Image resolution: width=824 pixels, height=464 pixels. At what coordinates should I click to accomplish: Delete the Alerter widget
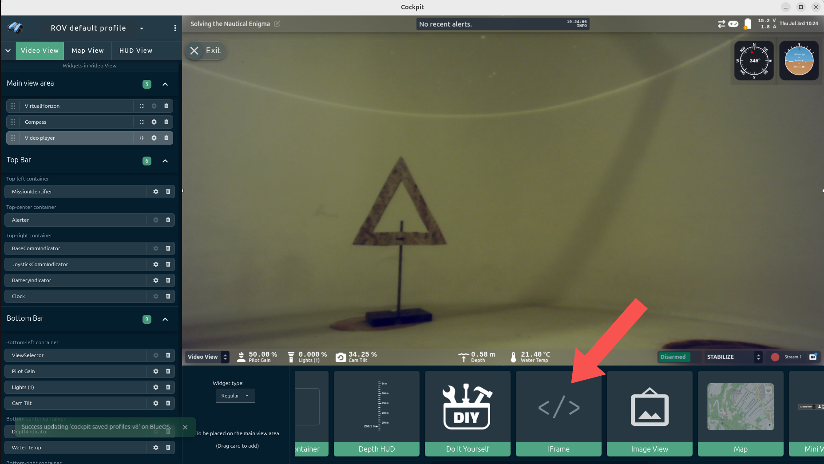coord(168,220)
